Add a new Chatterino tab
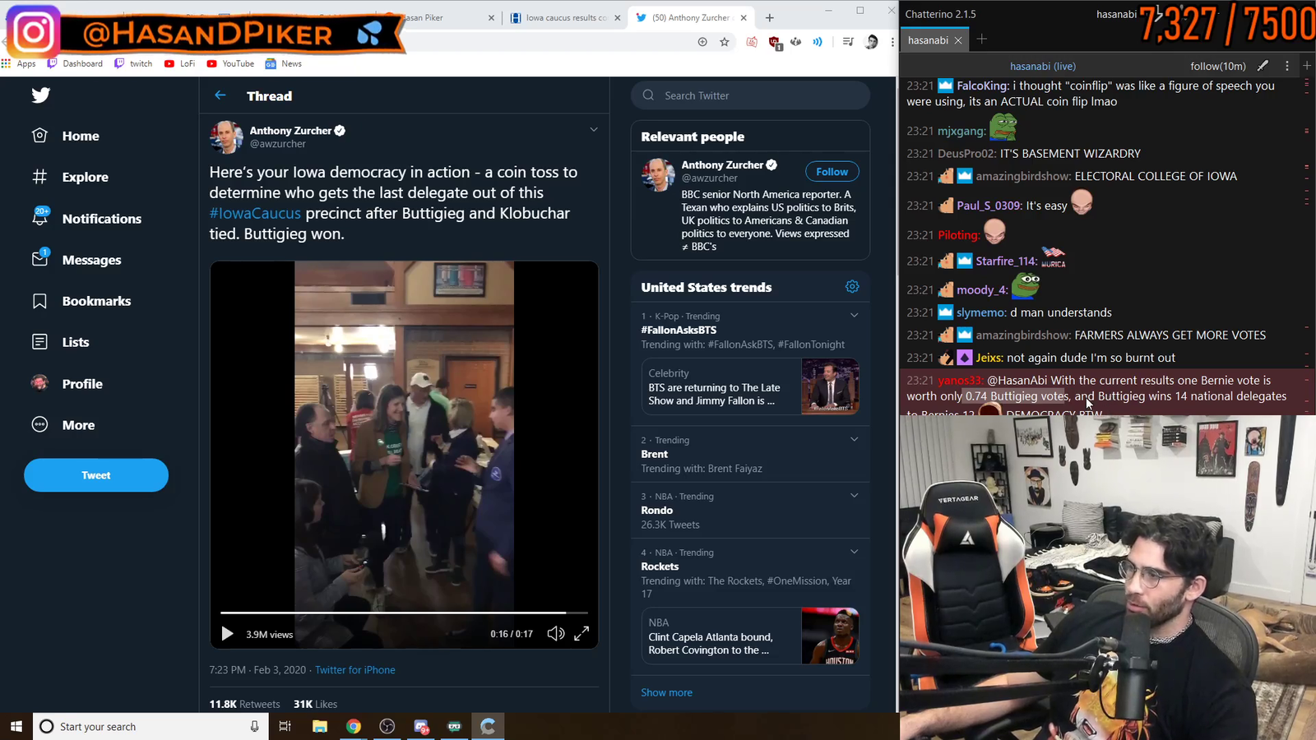Viewport: 1316px width, 740px height. [982, 39]
